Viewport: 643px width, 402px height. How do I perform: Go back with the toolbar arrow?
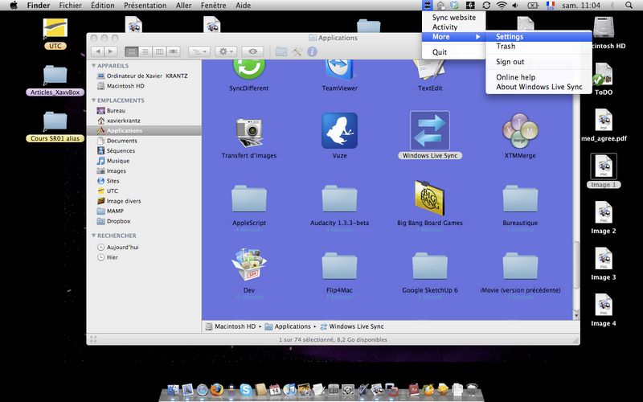[x=97, y=51]
